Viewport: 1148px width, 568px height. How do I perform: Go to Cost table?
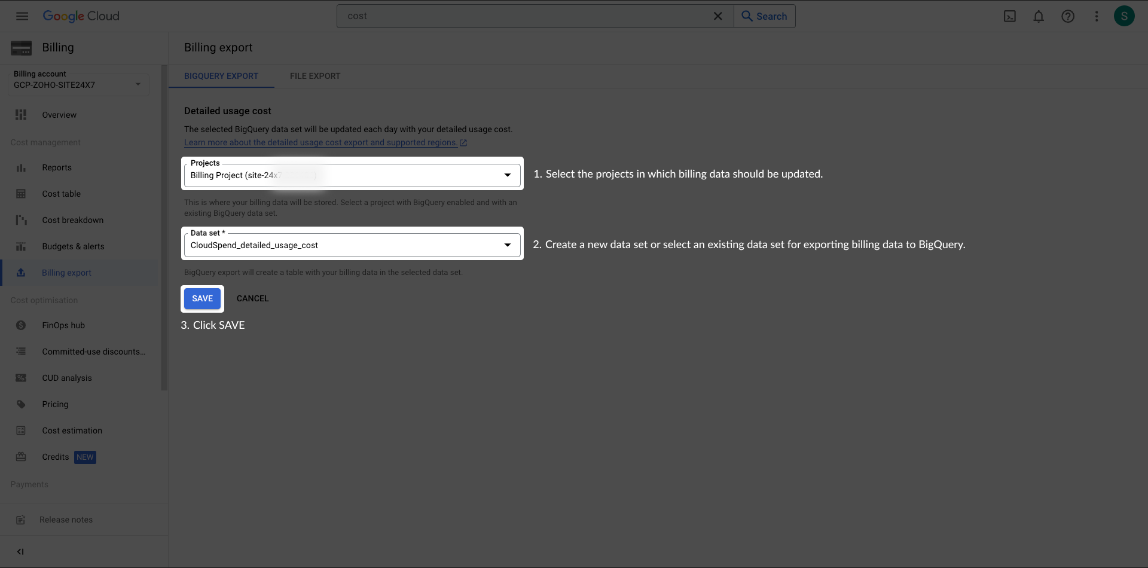pos(61,194)
